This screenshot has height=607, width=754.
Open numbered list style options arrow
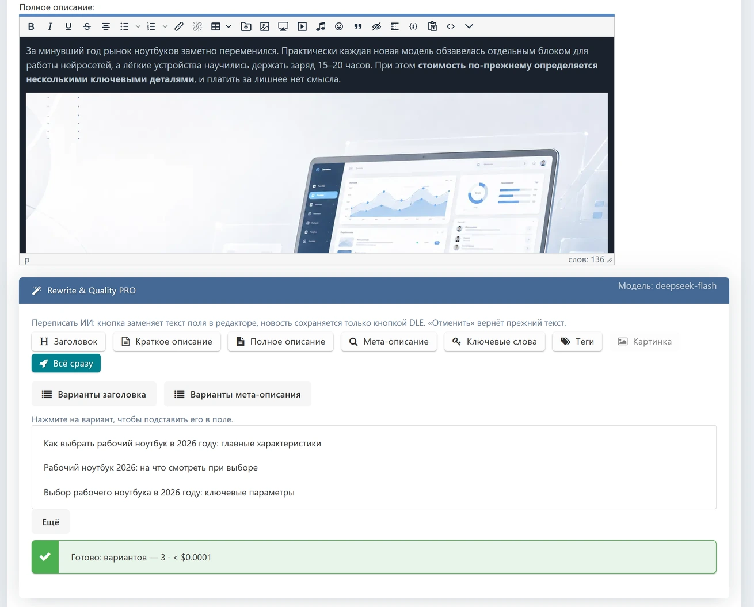pos(165,26)
